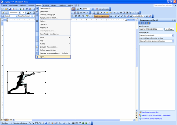Toggle the highlighted show markup button
Image resolution: width=177 pixels, height=125 pixels.
click(x=101, y=16)
